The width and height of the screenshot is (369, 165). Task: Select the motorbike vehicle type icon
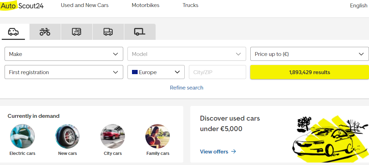(x=45, y=32)
